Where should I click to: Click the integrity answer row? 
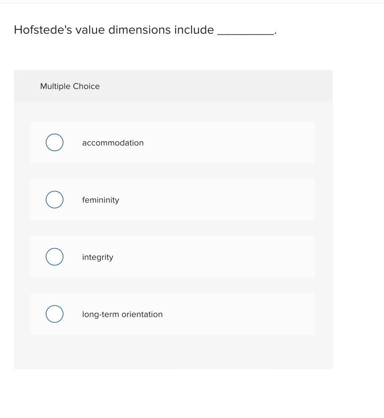172,257
